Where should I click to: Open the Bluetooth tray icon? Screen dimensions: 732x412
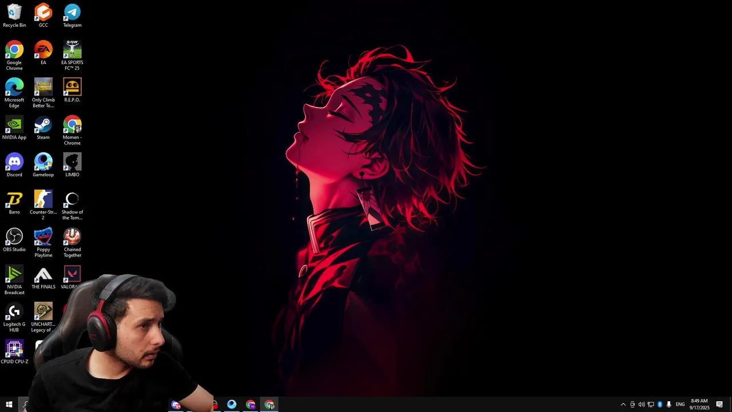[x=659, y=405]
